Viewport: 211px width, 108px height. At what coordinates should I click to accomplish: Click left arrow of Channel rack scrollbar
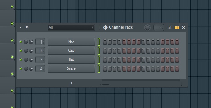pyautogui.click(x=100, y=85)
